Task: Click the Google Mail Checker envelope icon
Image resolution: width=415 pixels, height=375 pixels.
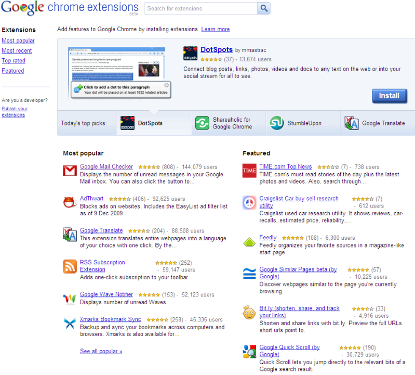Action: 70,171
